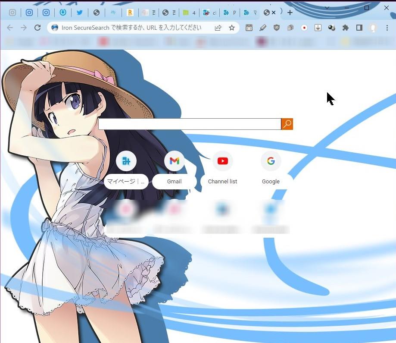Switch to the greyed Instagram tab
The image size is (396, 343).
[x=12, y=13]
